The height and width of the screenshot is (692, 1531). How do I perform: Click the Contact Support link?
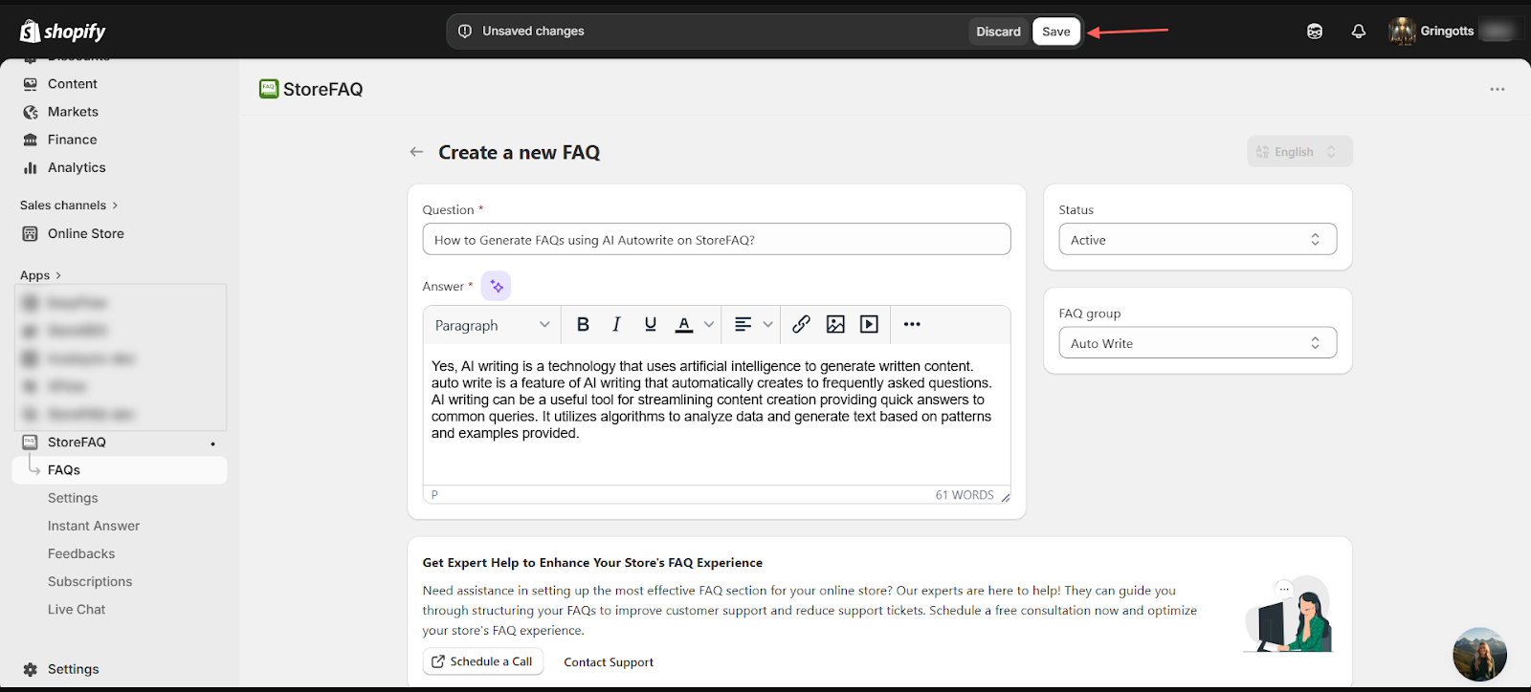point(609,662)
